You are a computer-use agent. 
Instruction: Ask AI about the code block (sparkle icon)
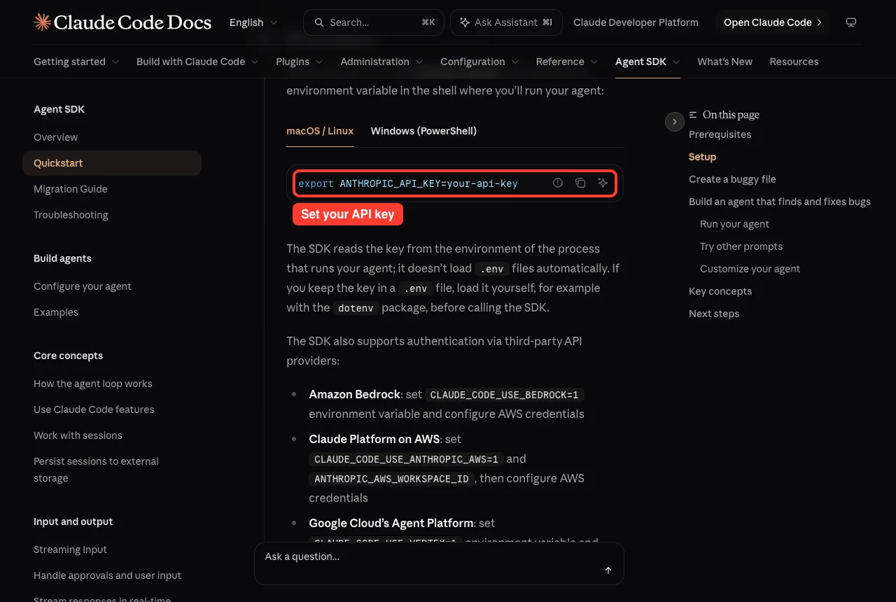[x=603, y=183]
